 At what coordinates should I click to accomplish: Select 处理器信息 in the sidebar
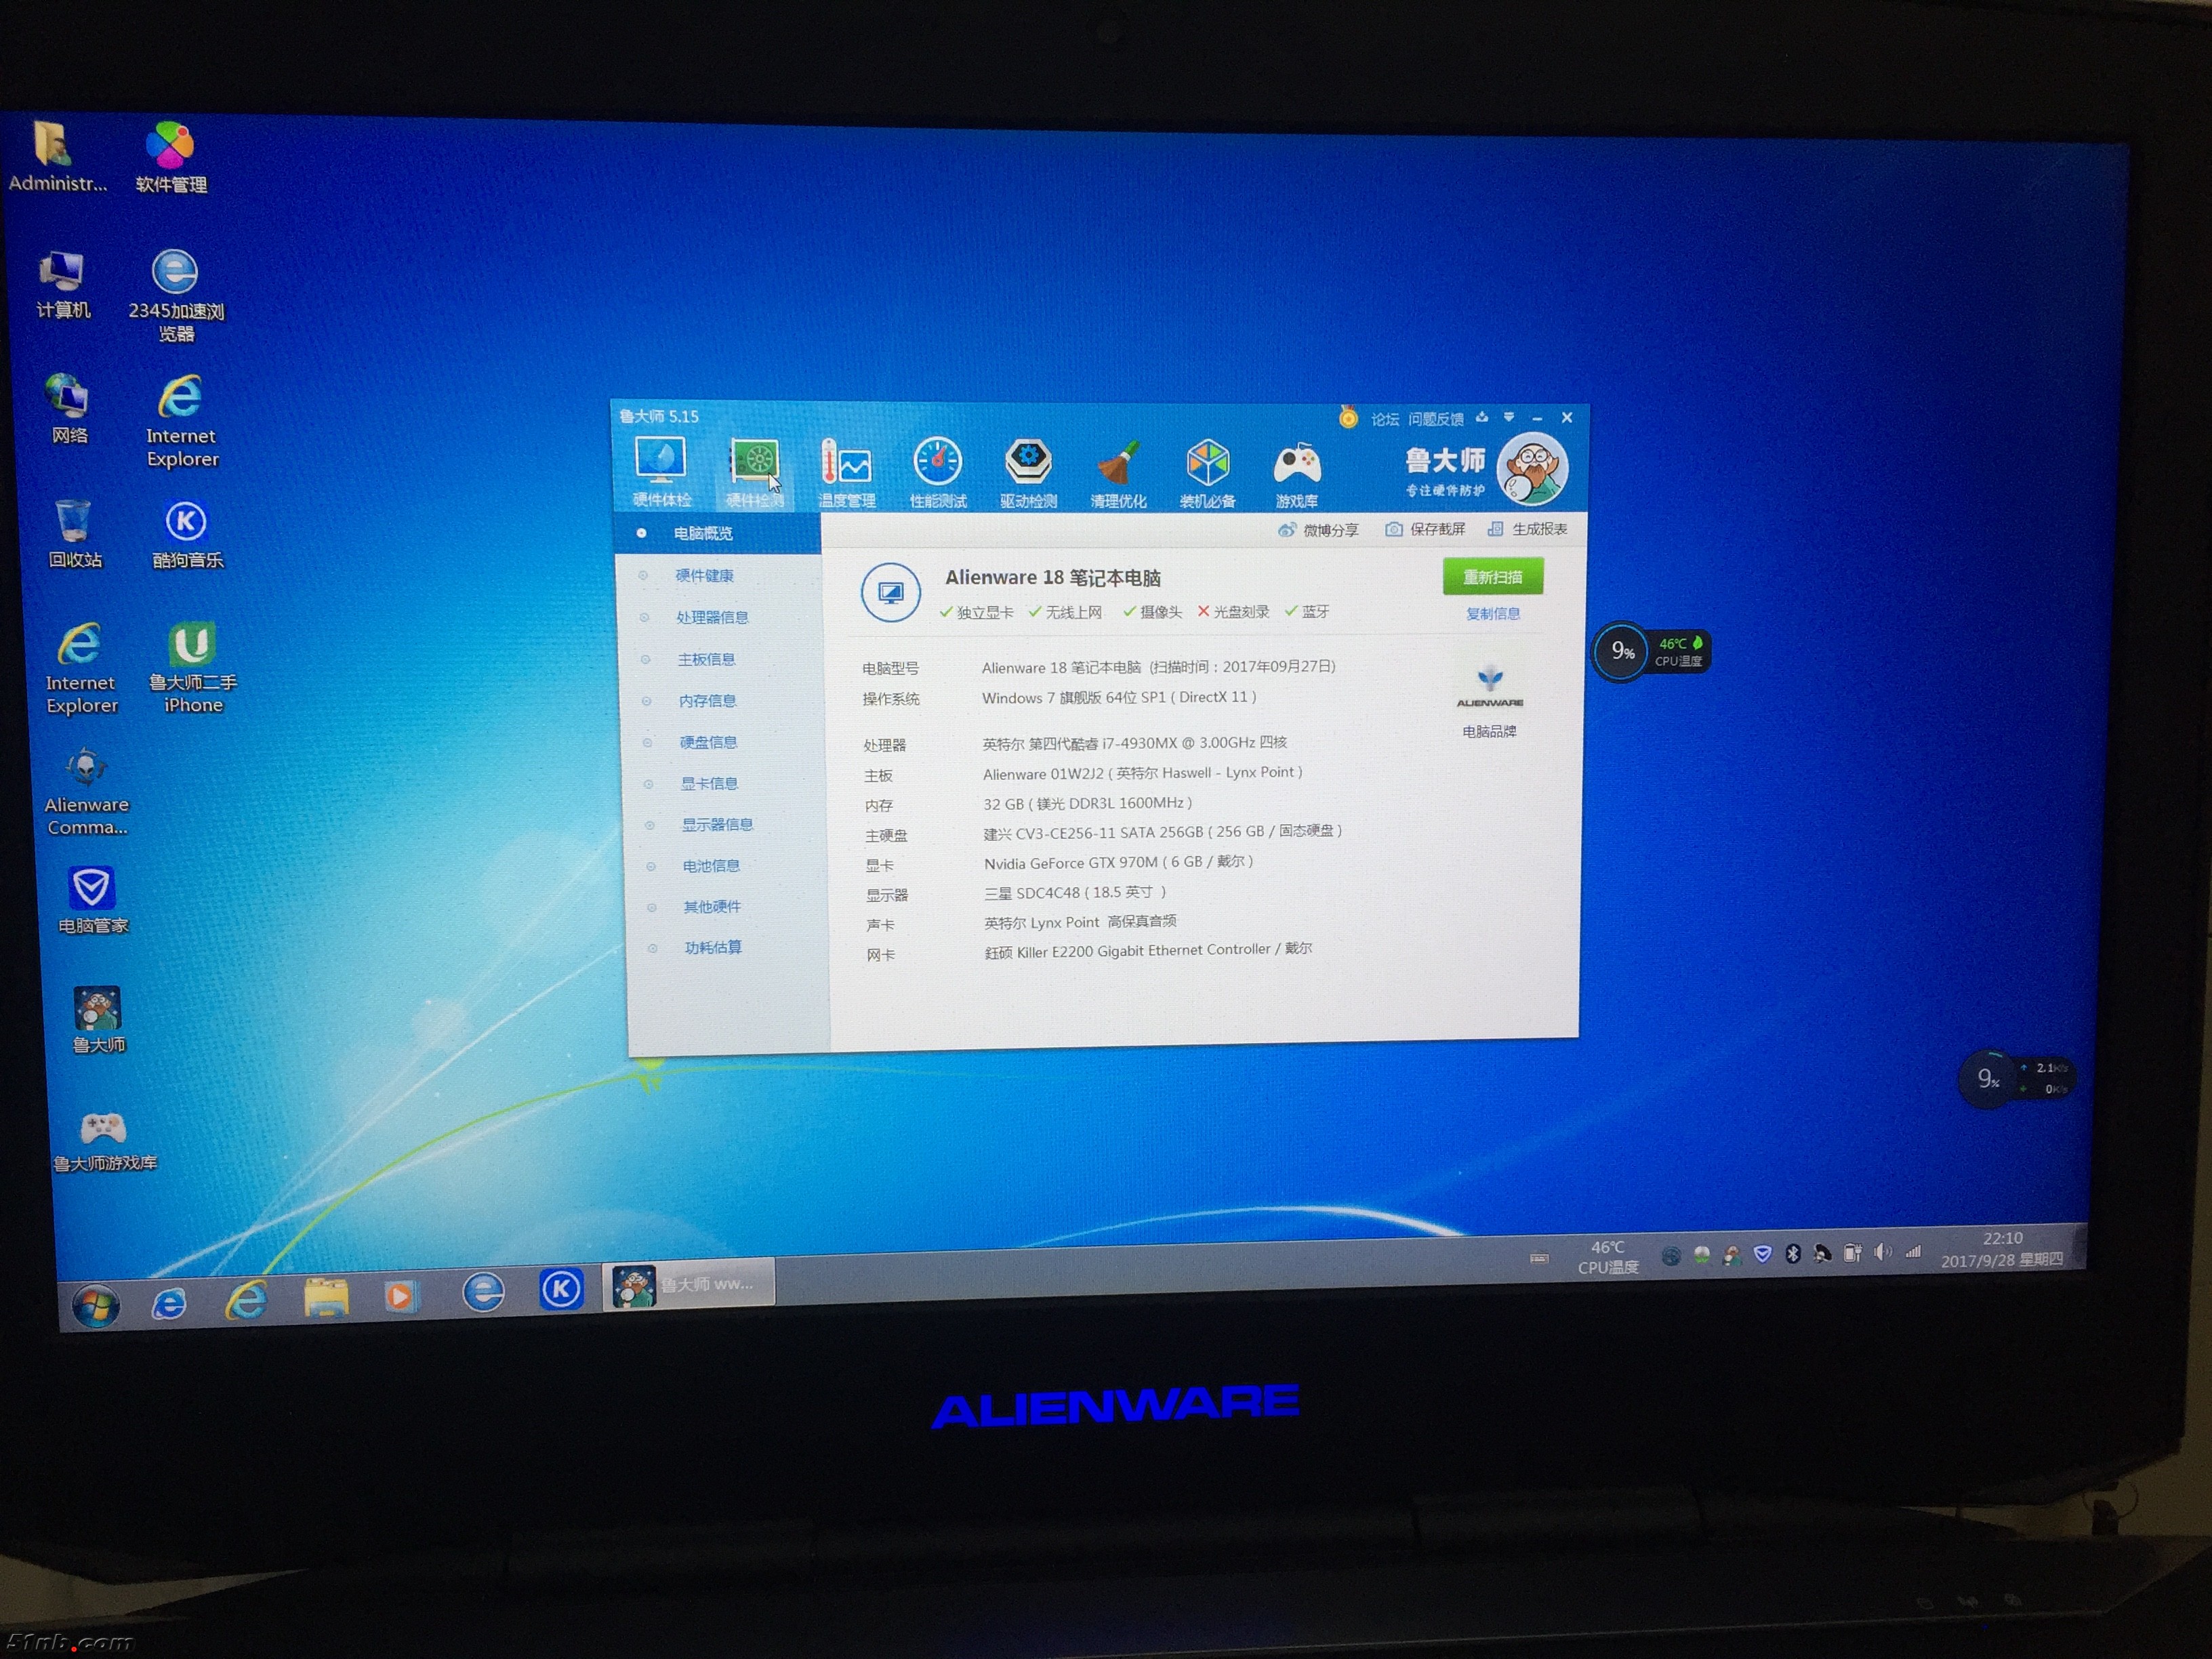click(712, 617)
